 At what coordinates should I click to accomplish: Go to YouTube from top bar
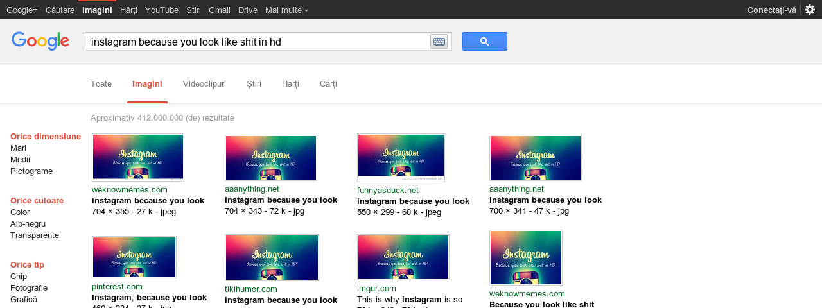[162, 10]
